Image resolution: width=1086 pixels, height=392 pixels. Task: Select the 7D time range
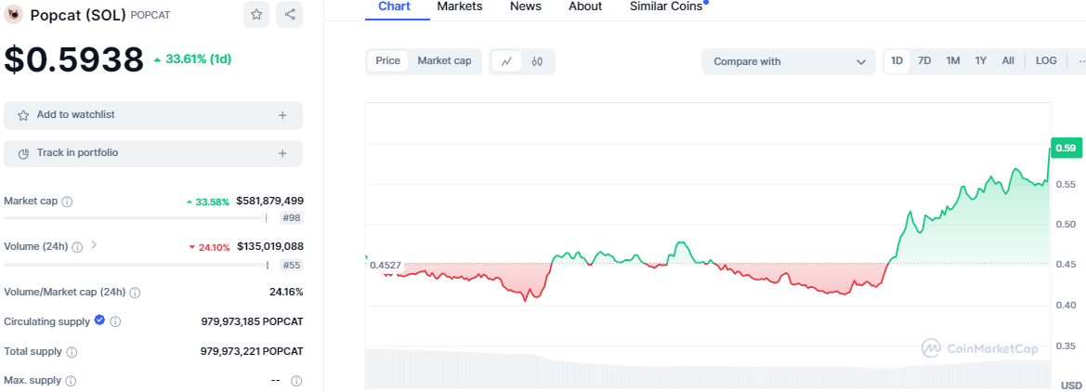(924, 61)
